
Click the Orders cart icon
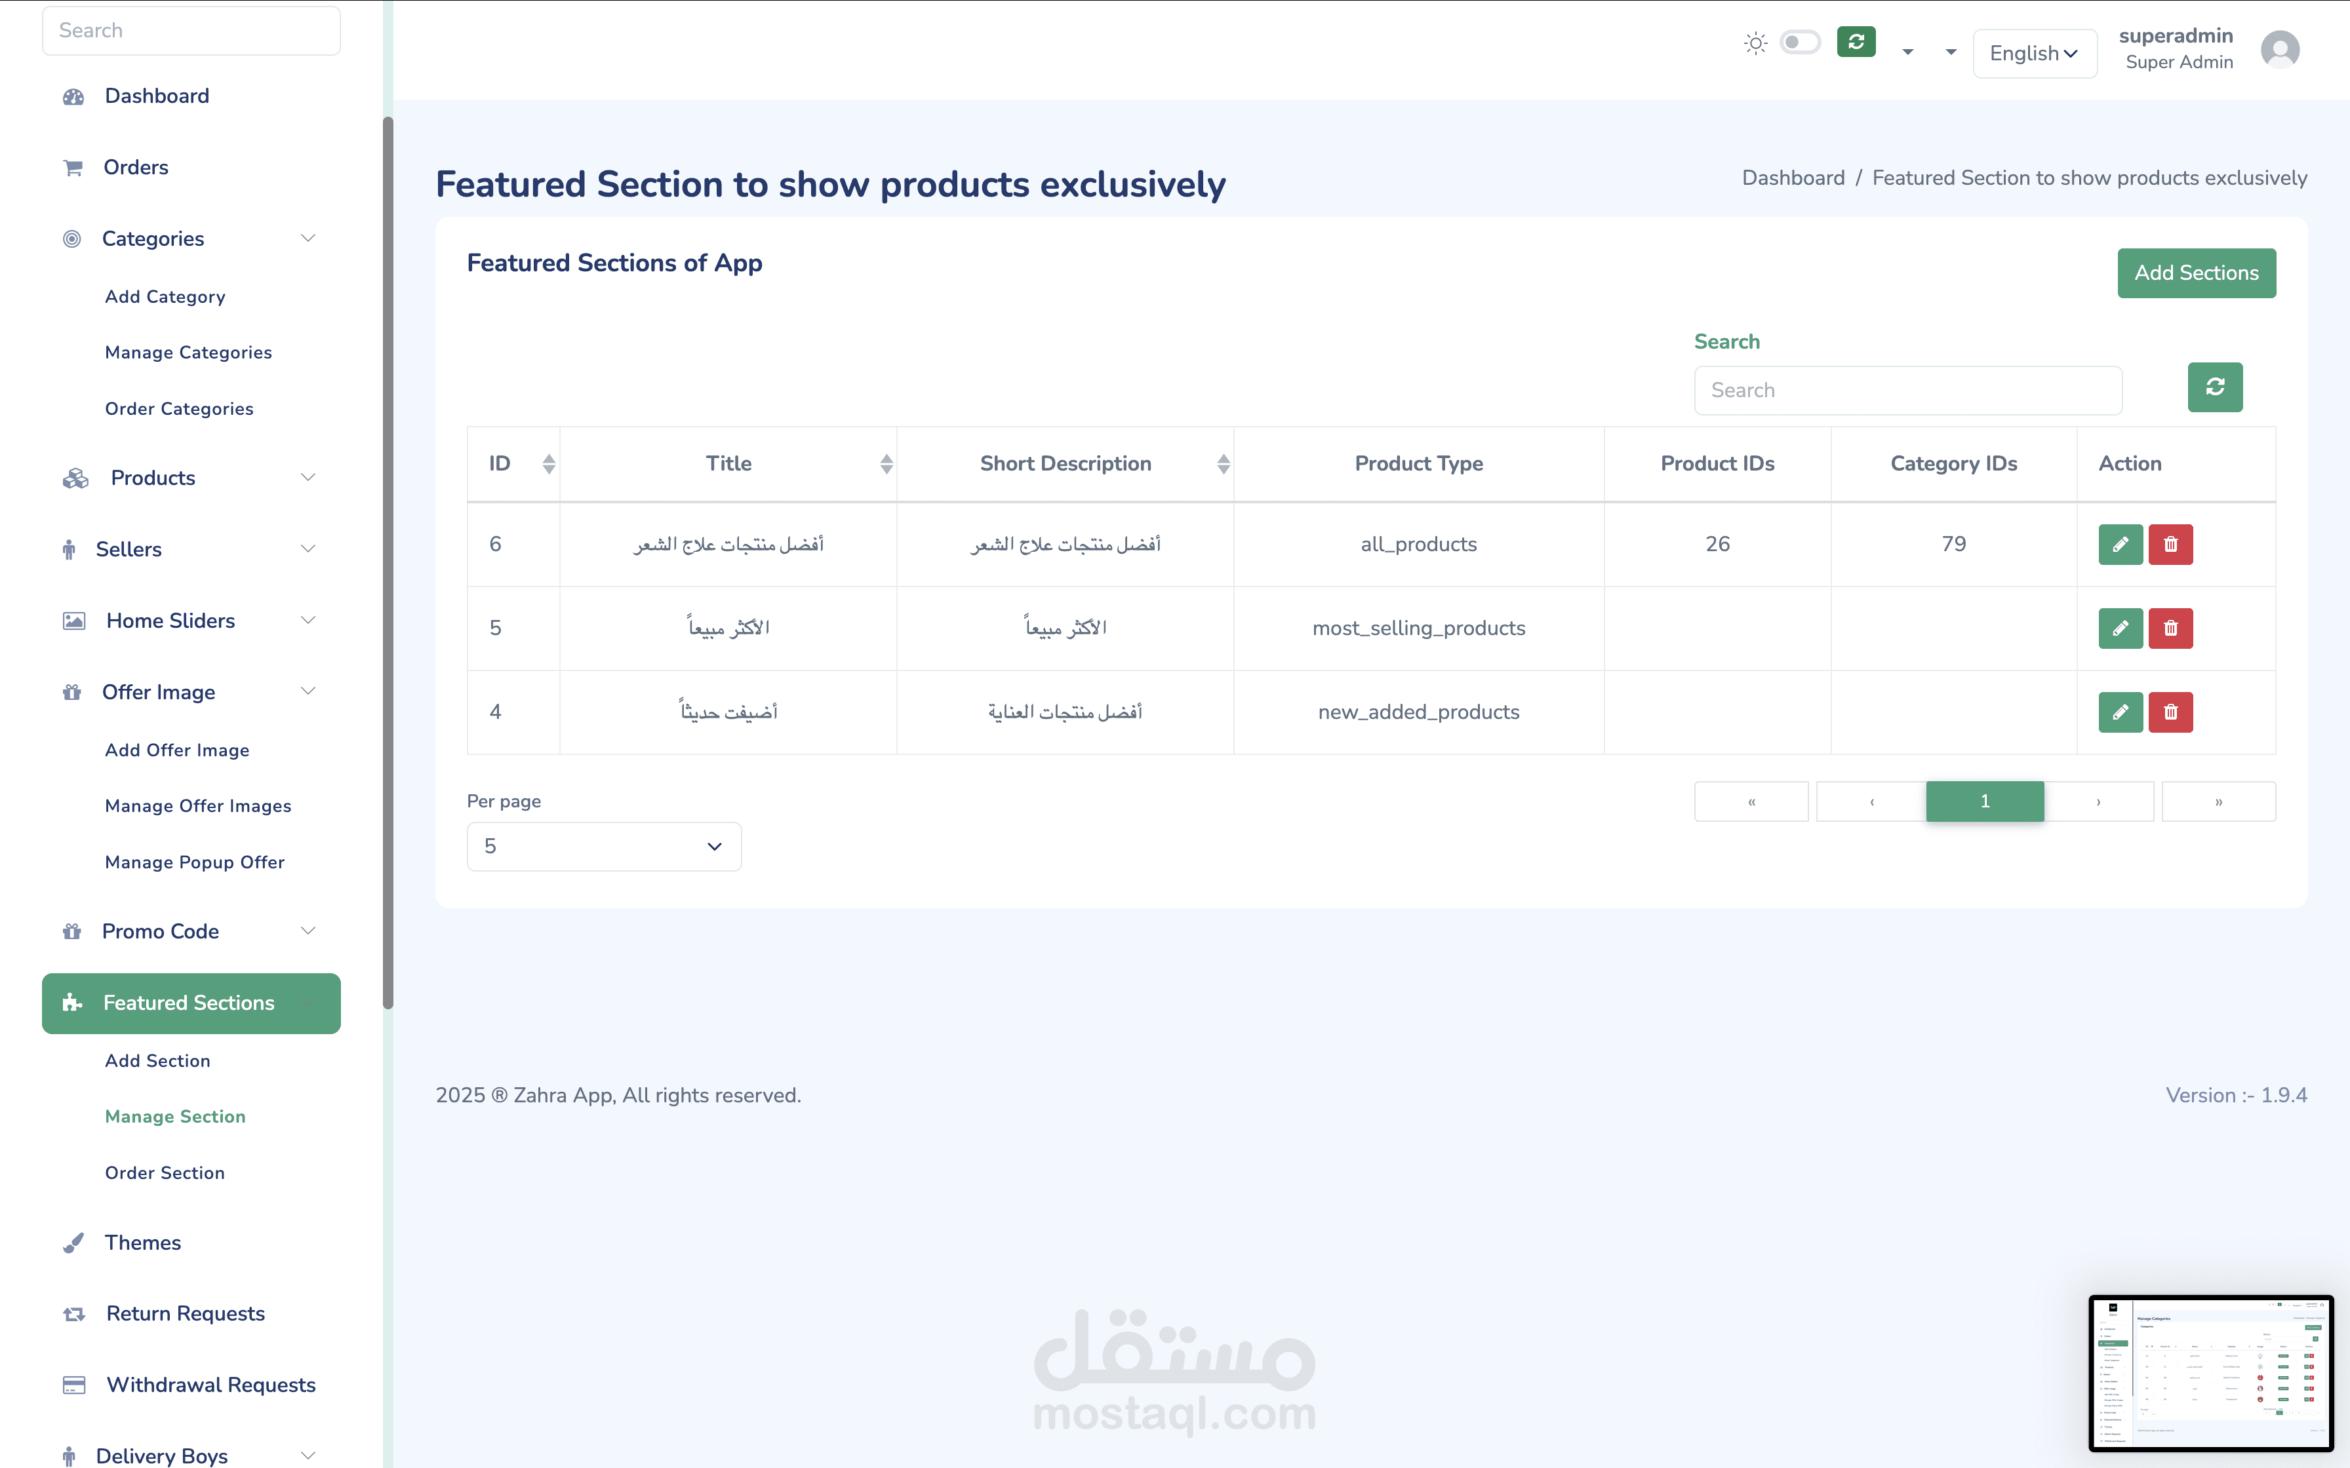(x=73, y=168)
